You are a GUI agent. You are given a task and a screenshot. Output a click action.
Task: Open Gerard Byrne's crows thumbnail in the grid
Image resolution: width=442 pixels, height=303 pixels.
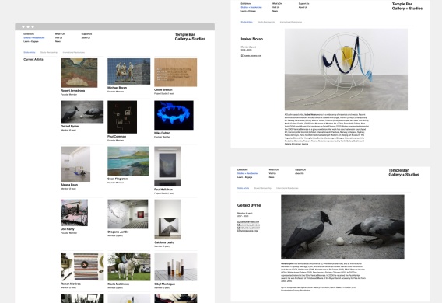click(x=82, y=112)
